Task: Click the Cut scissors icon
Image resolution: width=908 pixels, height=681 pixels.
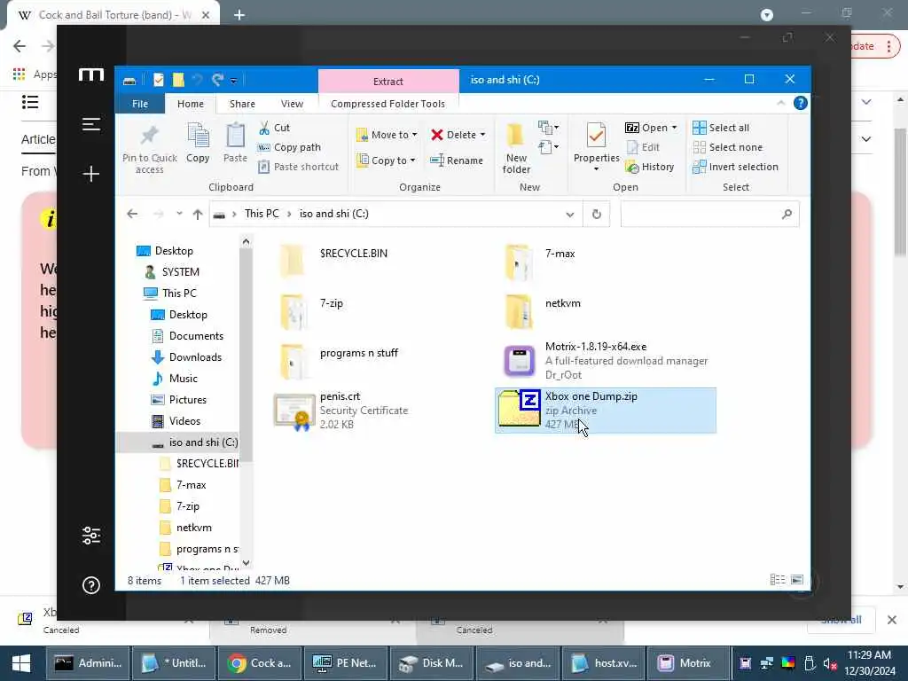Action: [x=264, y=128]
